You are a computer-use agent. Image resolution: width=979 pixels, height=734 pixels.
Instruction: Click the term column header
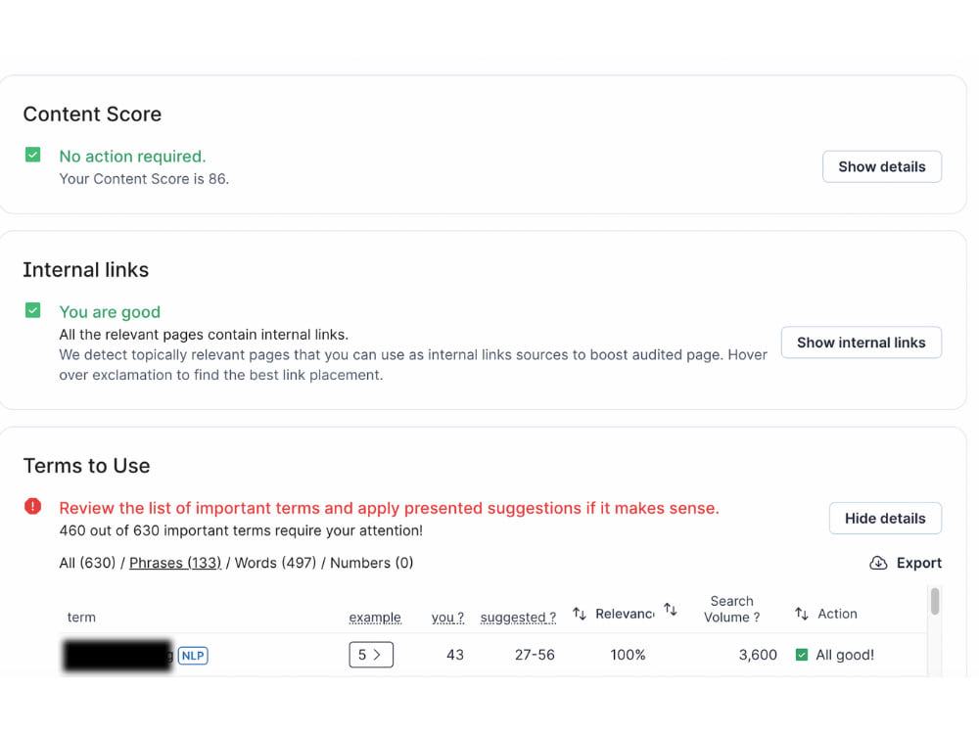(81, 618)
